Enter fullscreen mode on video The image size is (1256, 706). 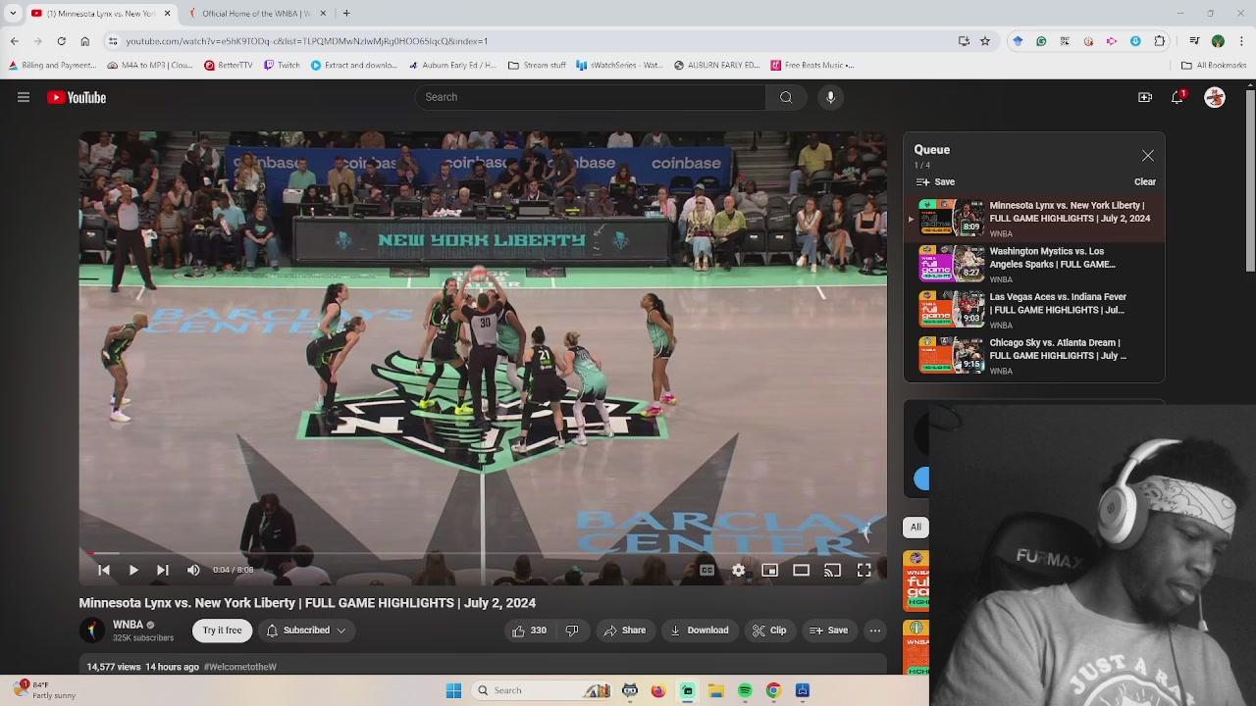pyautogui.click(x=863, y=570)
